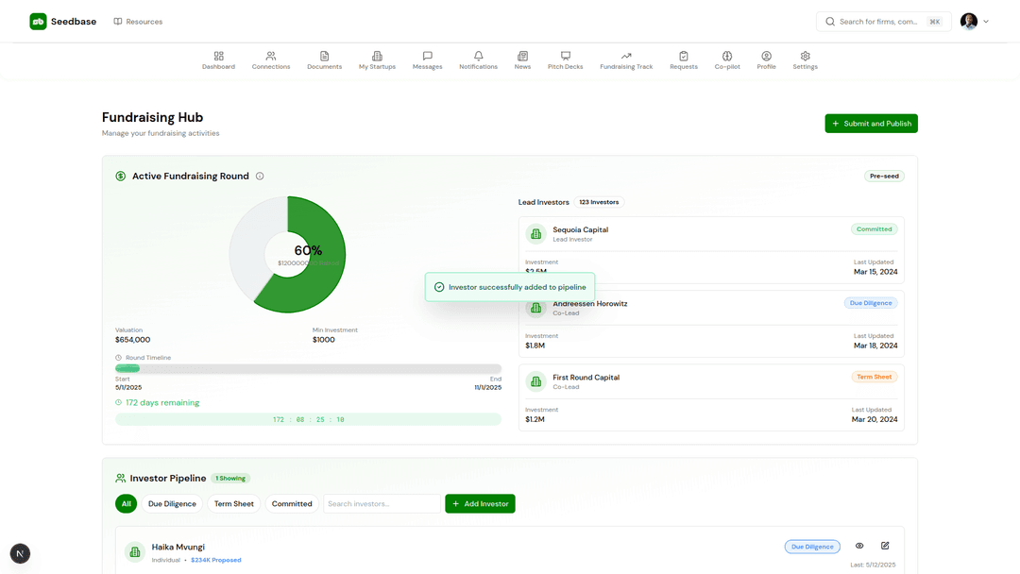Click the green round timeline progress bar
Image resolution: width=1020 pixels, height=574 pixels.
(x=128, y=368)
